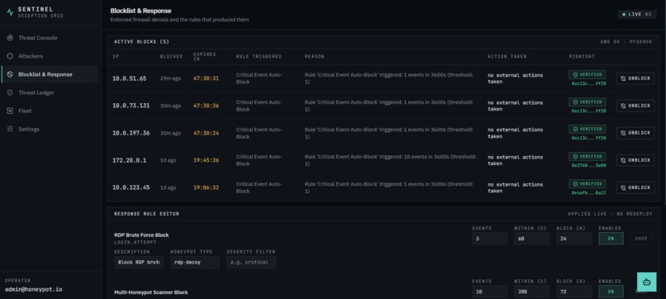The width and height of the screenshot is (666, 299).
Task: Click '29m ago' blocked time
Action: [x=170, y=78]
